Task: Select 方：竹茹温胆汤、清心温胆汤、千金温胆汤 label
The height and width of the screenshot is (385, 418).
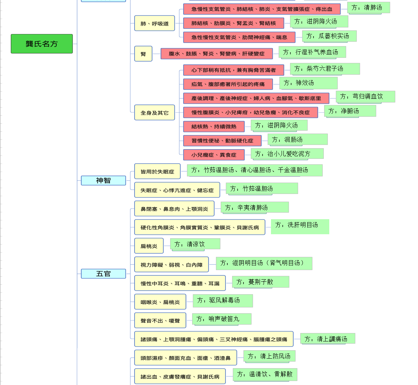Action: click(x=255, y=170)
